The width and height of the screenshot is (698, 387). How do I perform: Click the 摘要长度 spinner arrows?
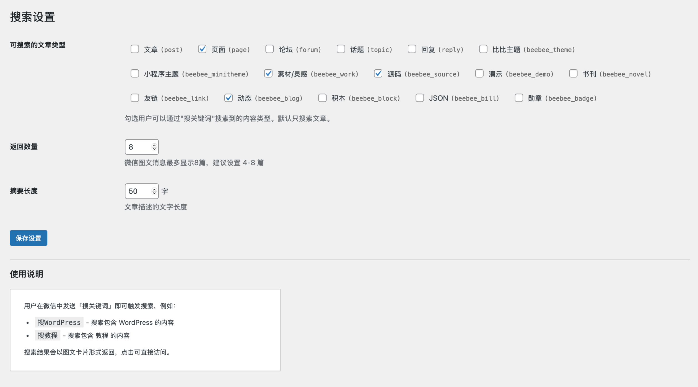[x=154, y=191]
